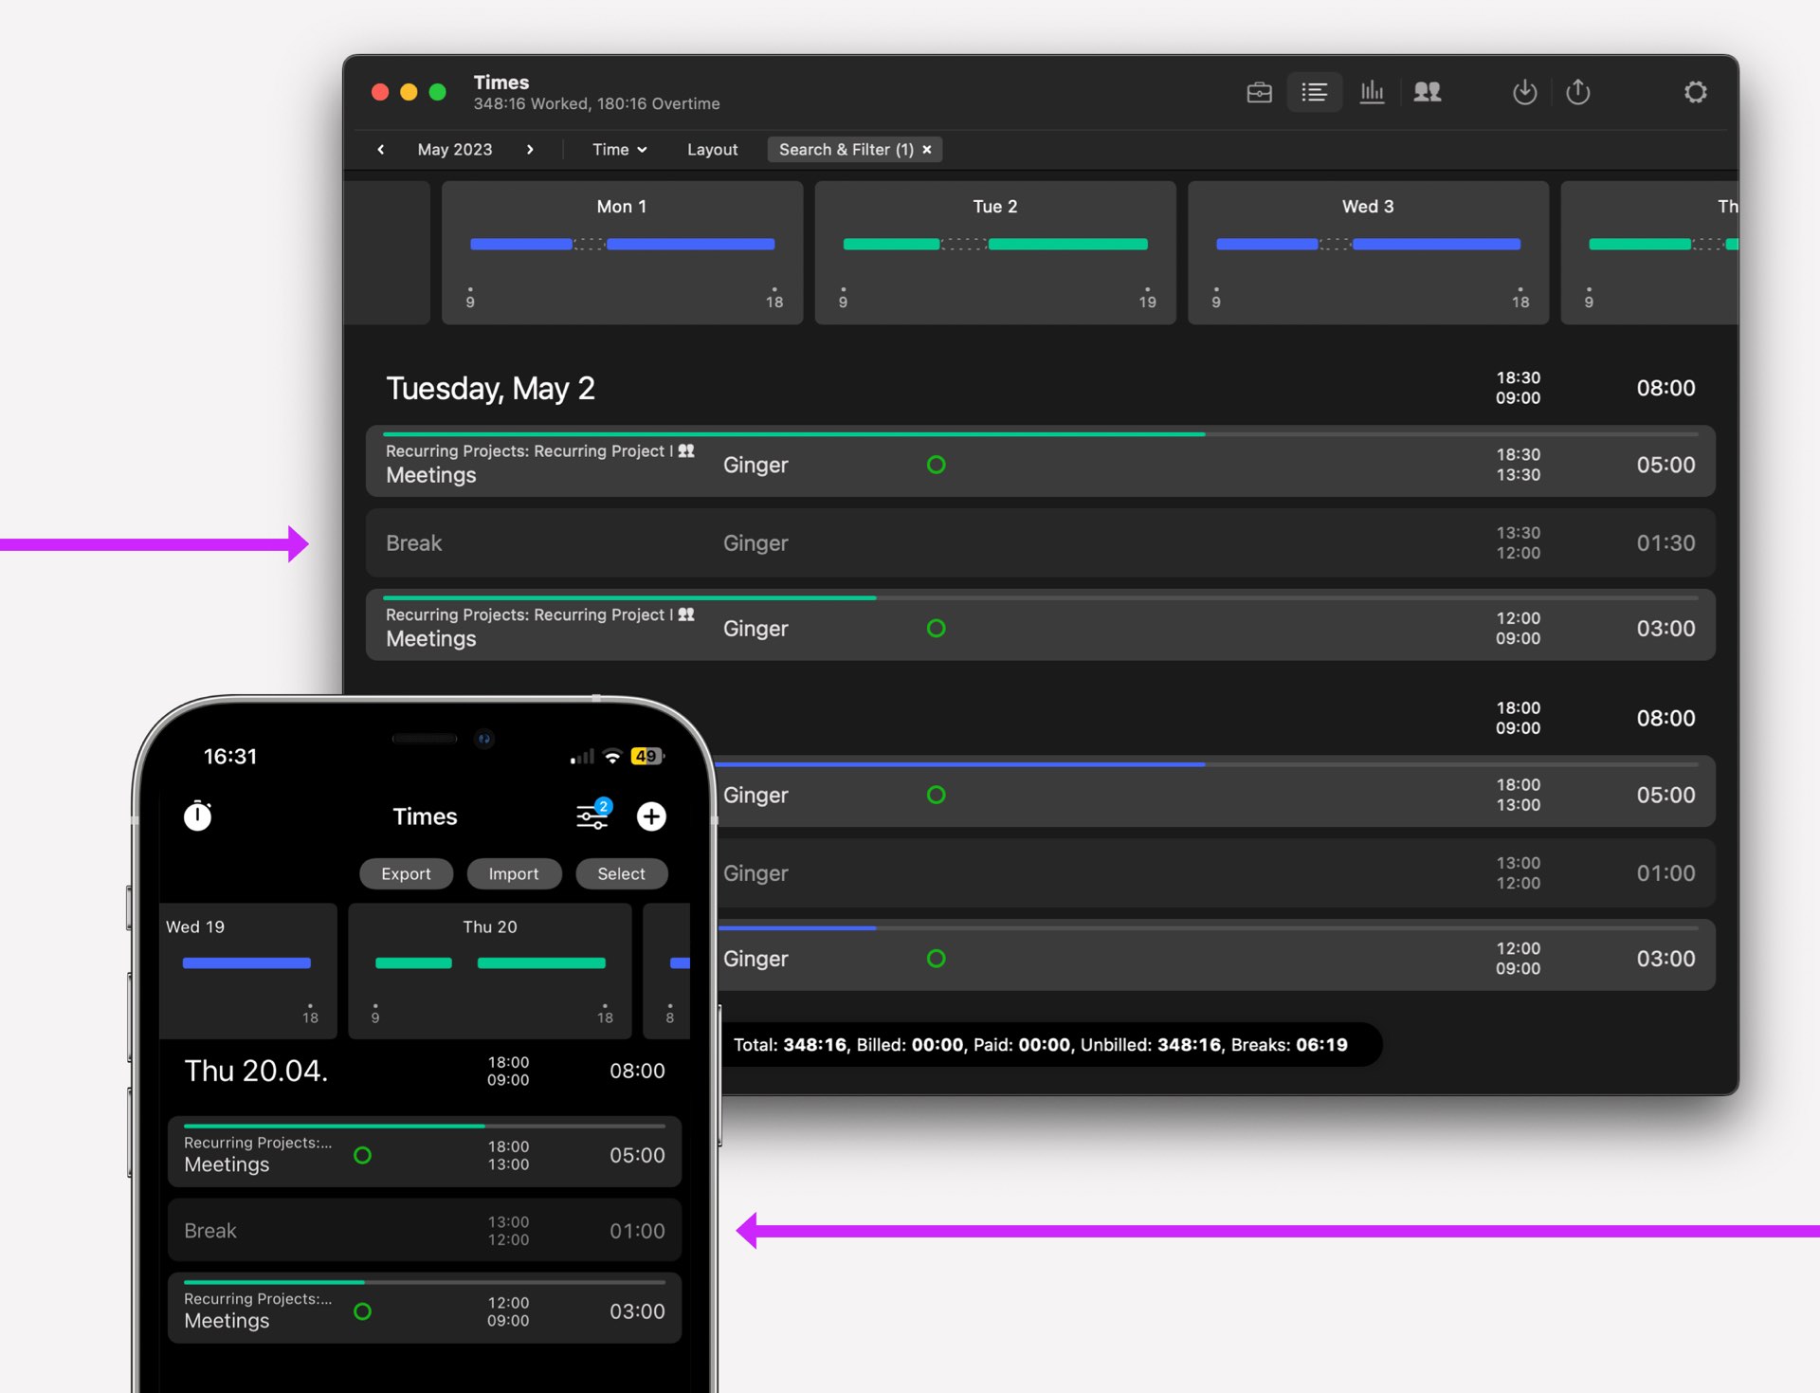Open Search & Filter (1) options
The image size is (1820, 1393).
click(846, 150)
